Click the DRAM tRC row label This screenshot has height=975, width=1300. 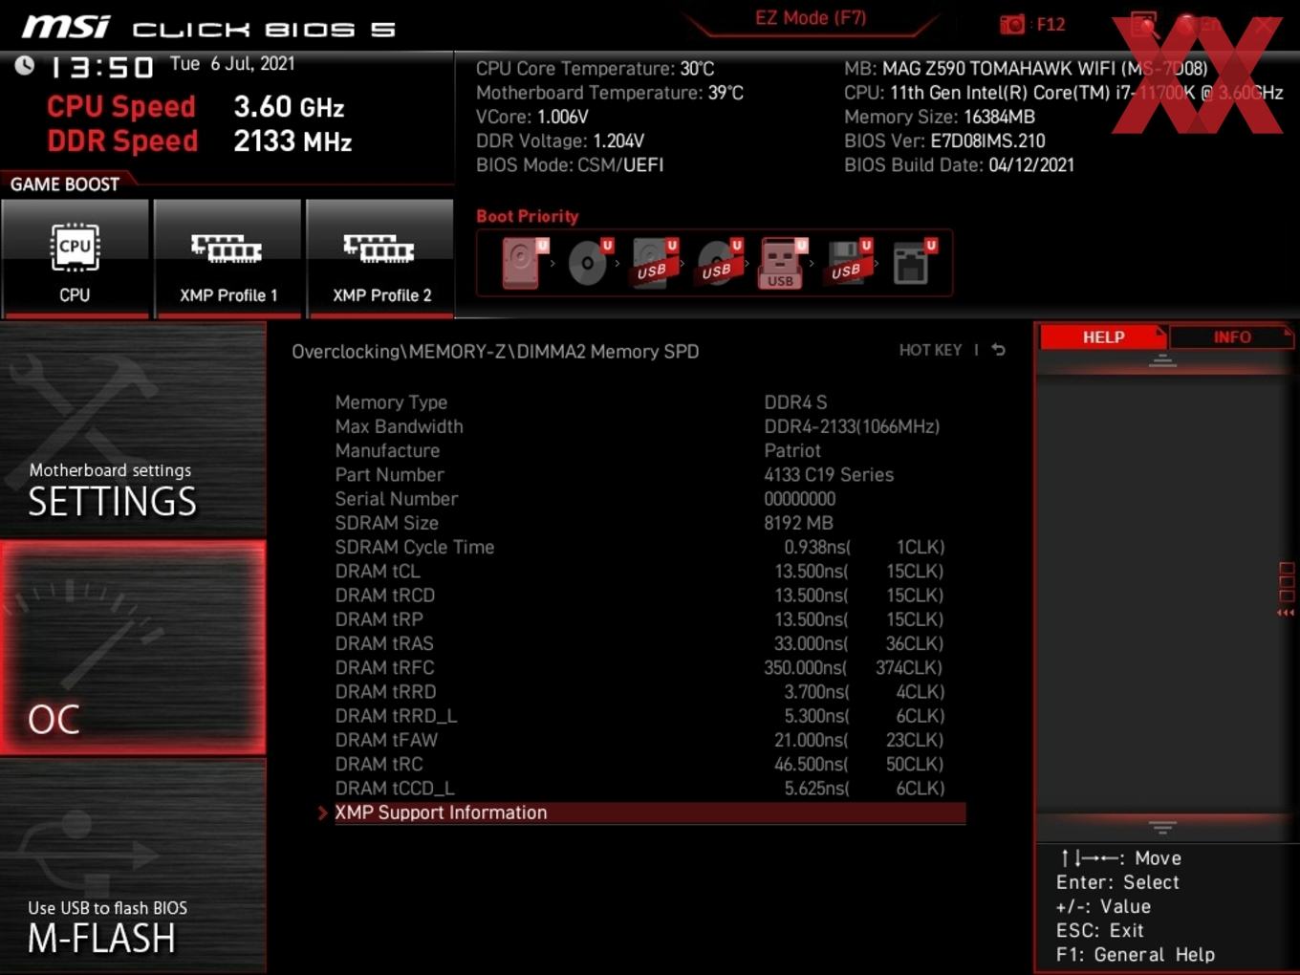[379, 764]
